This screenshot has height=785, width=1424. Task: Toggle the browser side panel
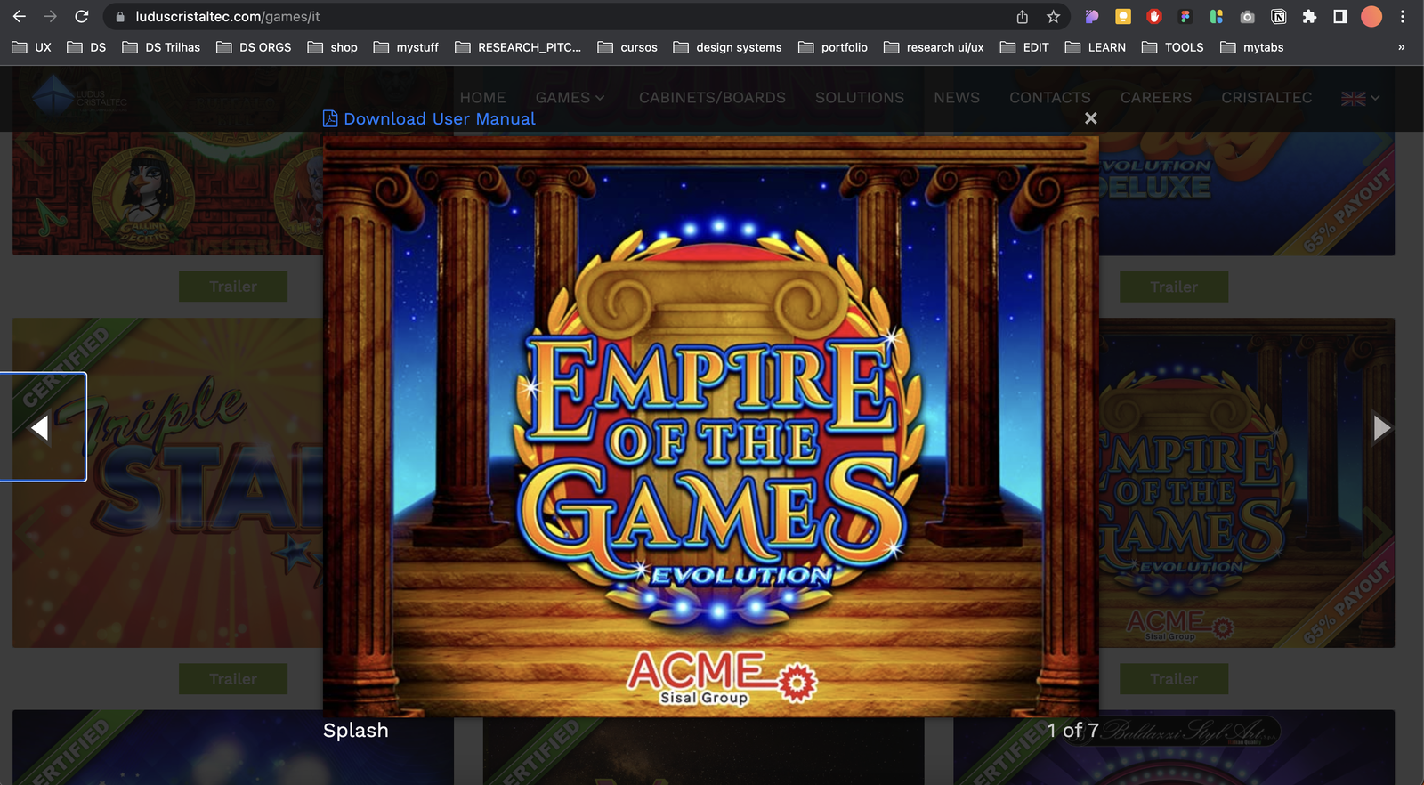pyautogui.click(x=1340, y=16)
